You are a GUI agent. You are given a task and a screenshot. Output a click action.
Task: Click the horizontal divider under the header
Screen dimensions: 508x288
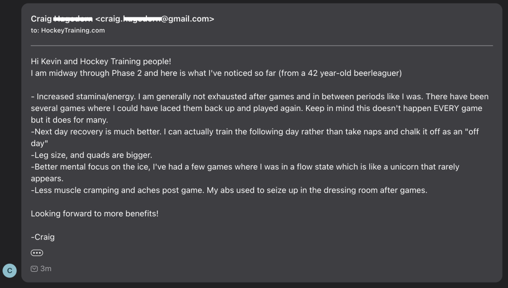coord(262,46)
